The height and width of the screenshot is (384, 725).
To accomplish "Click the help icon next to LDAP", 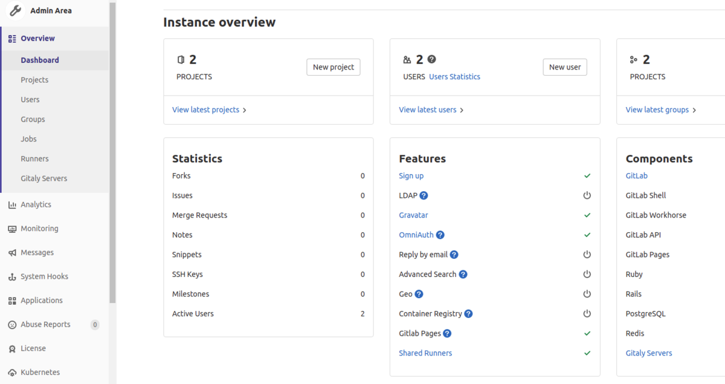I will point(424,195).
